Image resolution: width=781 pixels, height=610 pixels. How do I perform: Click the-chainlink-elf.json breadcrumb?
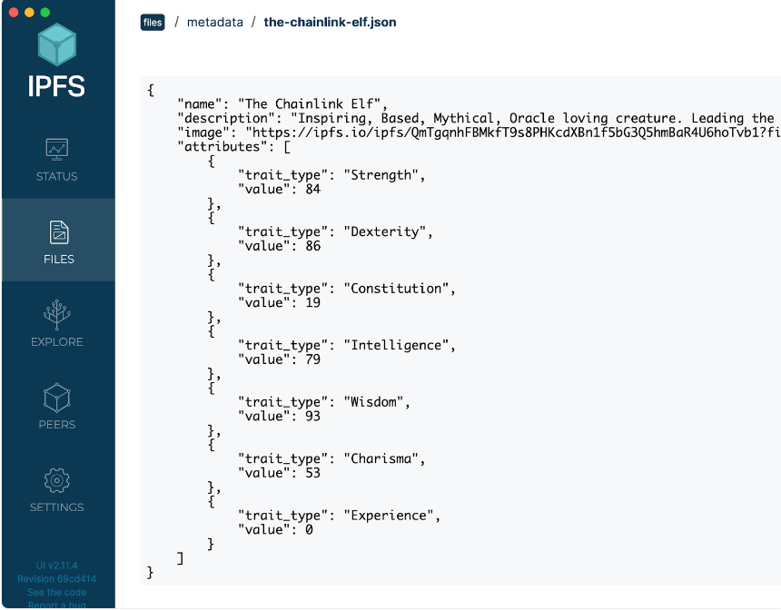pos(330,23)
